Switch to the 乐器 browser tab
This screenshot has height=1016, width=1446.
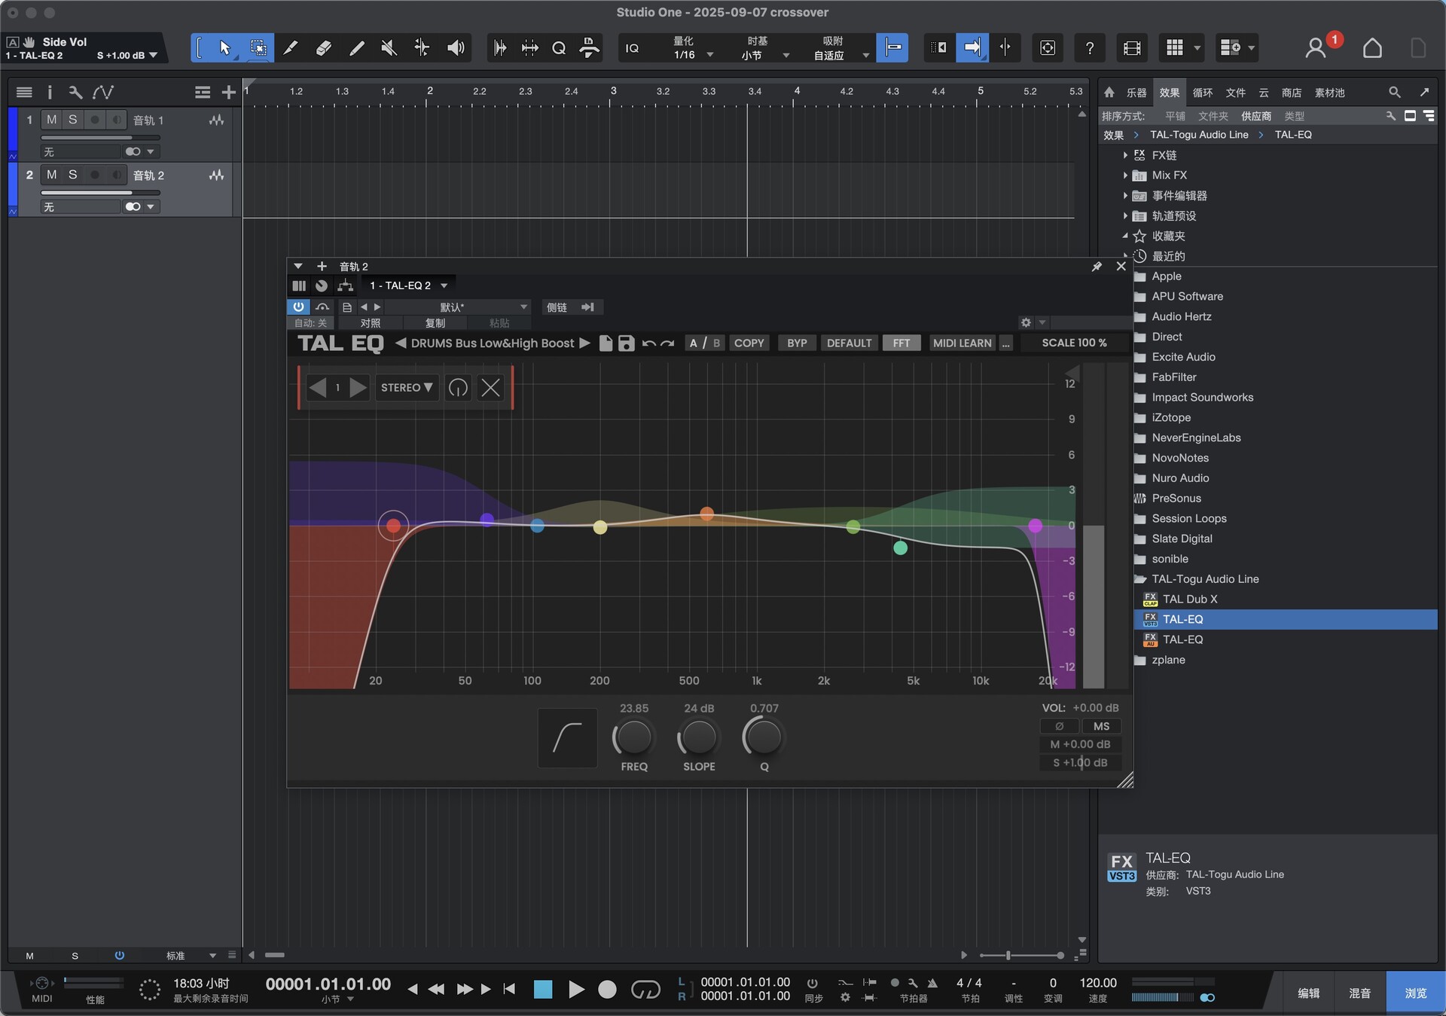tap(1136, 93)
